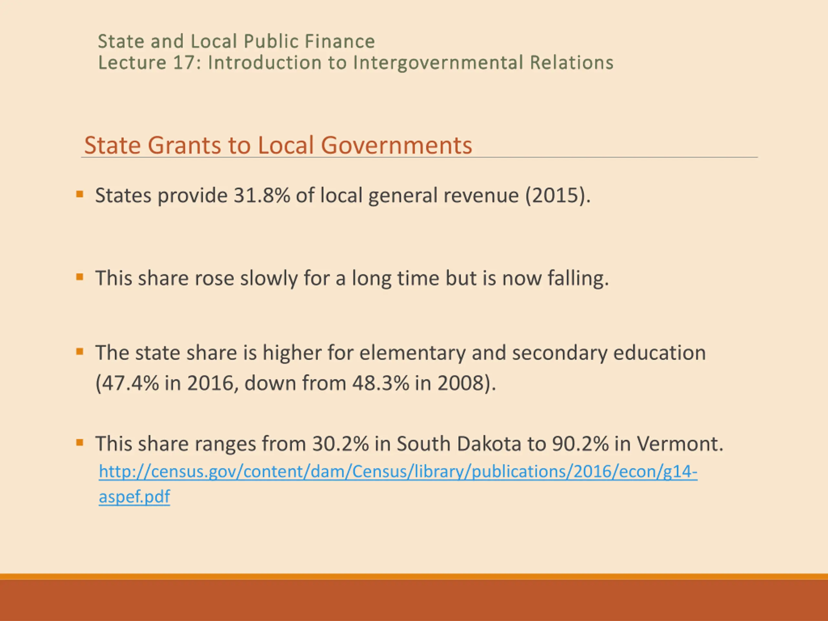Click the aspef.pdf link text
This screenshot has height=621, width=828.
134,497
